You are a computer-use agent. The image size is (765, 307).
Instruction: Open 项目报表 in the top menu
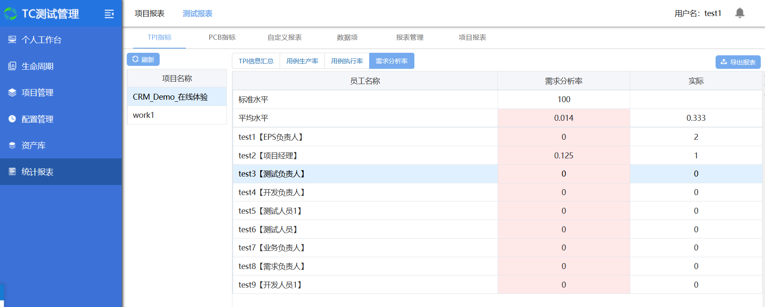click(150, 14)
